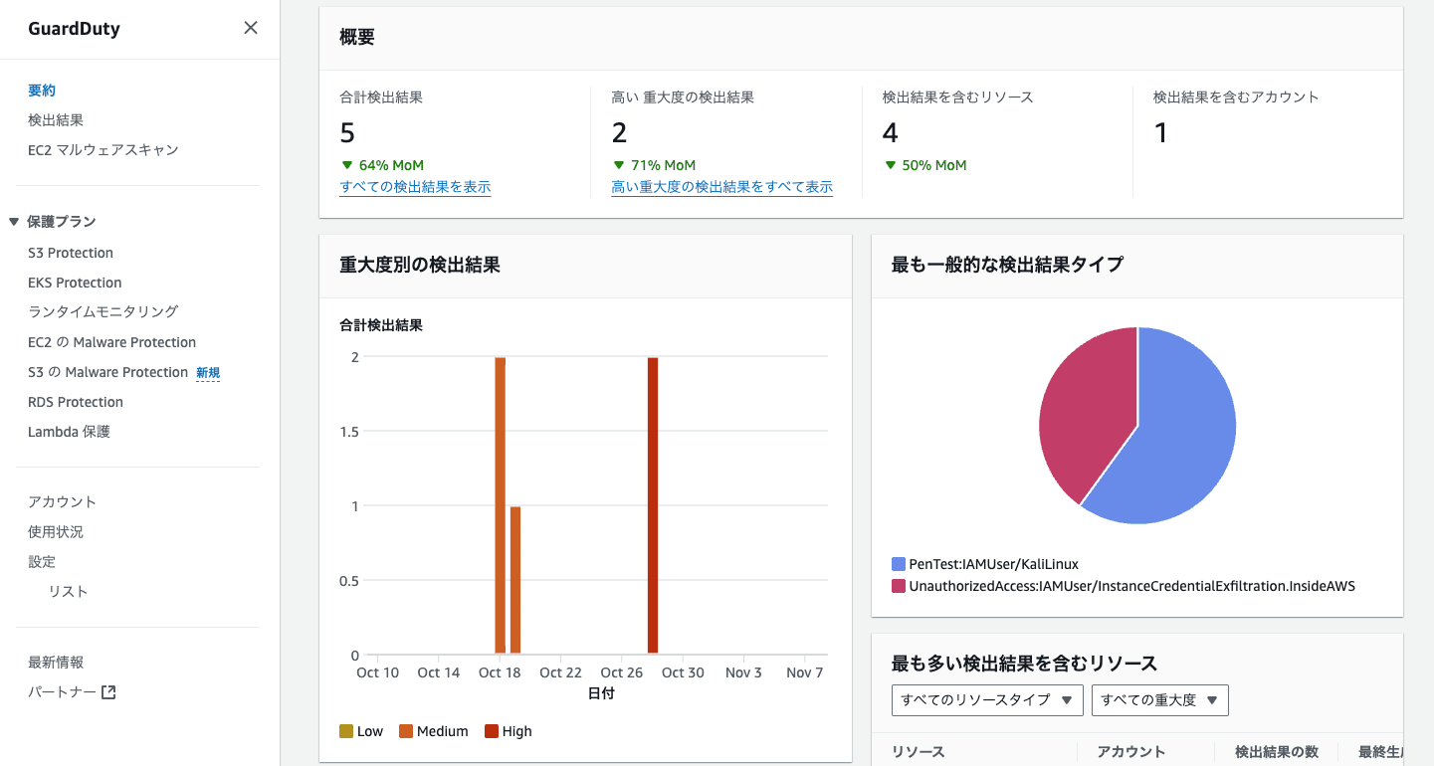Click the アカウント column header in table
This screenshot has width=1434, height=766.
point(1130,752)
